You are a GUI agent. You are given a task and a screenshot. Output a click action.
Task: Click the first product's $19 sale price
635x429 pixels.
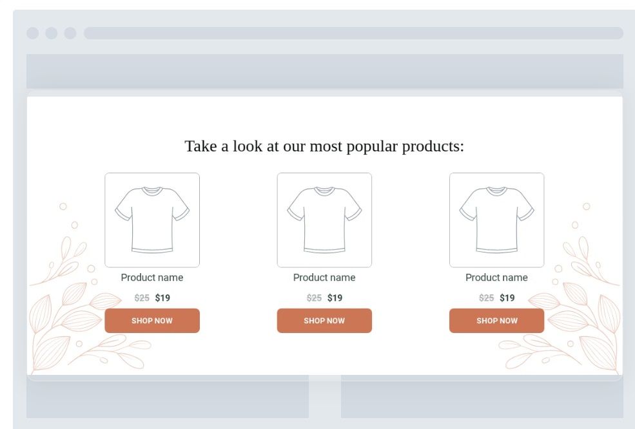point(162,298)
